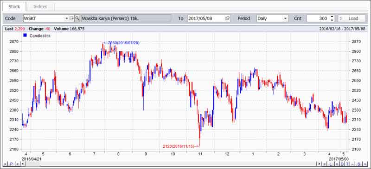This screenshot has width=371, height=169.
Task: Click the blue Candlestick legend swatch
Action: [25, 36]
